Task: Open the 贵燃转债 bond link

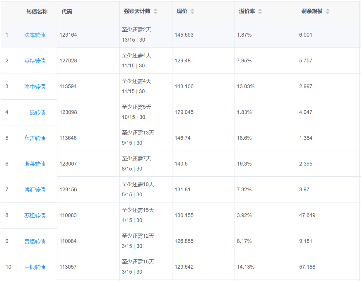Action: coord(35,241)
